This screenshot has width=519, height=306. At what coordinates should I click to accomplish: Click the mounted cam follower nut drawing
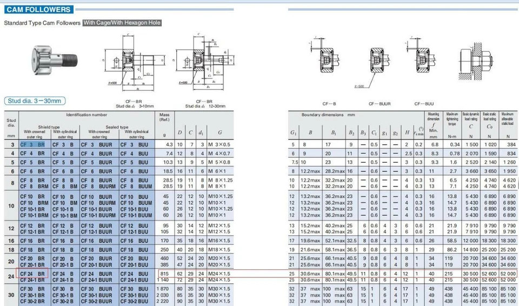pos(477,61)
